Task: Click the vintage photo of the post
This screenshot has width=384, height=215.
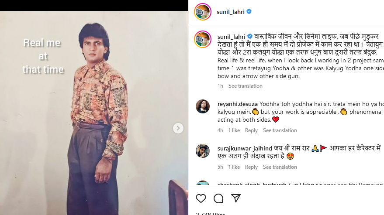Action: 94,131
